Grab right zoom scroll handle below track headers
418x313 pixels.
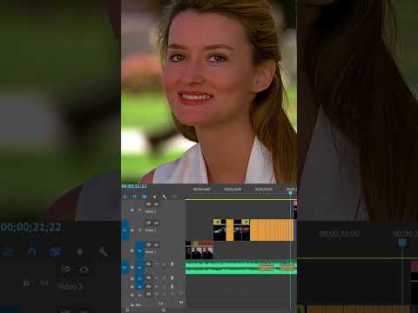click(164, 310)
